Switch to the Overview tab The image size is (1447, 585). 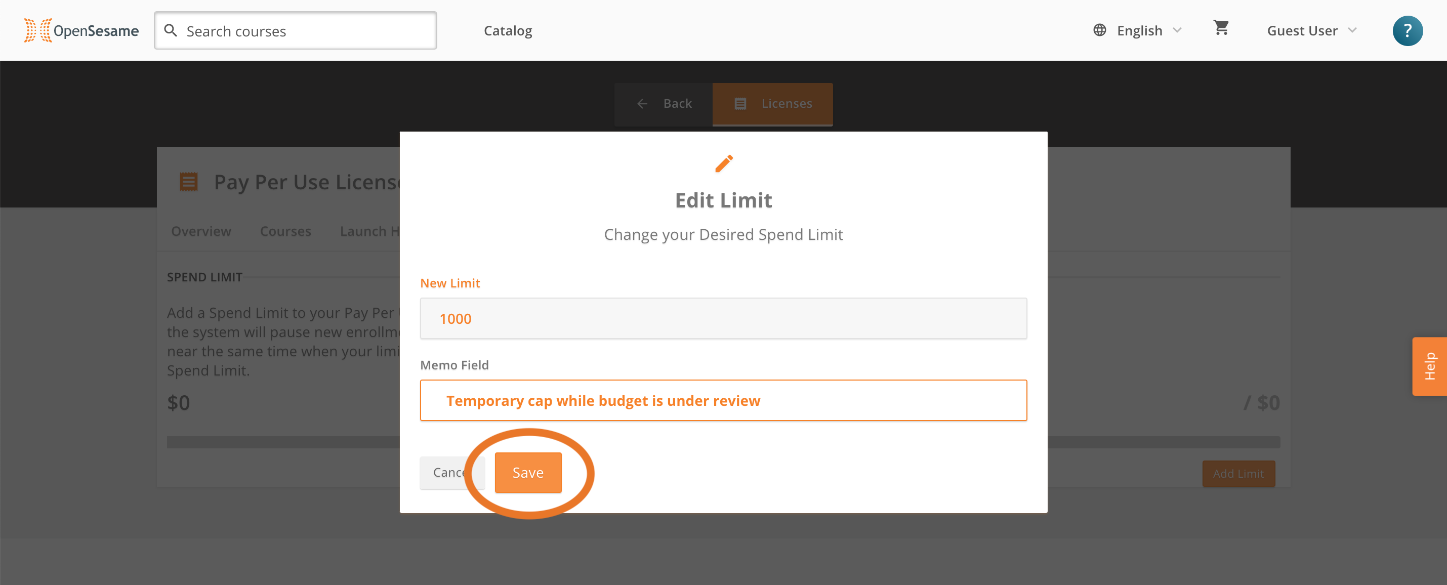pyautogui.click(x=201, y=231)
